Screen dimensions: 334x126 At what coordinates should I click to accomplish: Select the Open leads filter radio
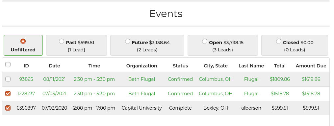tap(204, 41)
